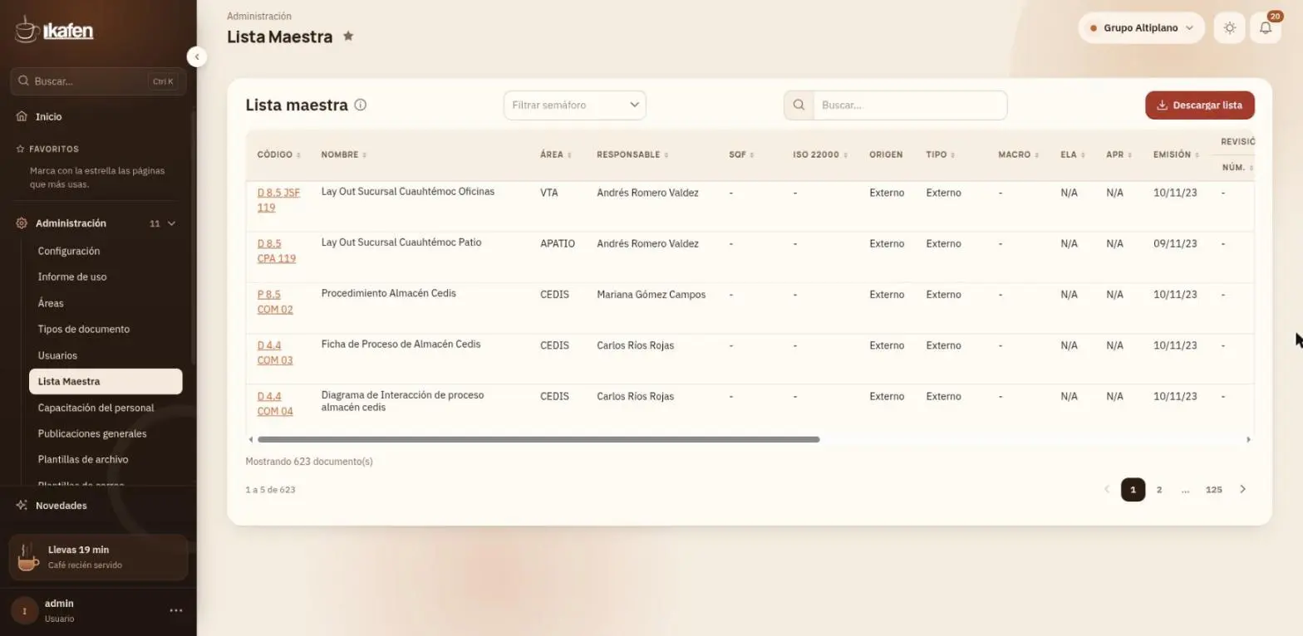1303x636 pixels.
Task: Open Publicaciones generales in the sidebar
Action: point(92,433)
